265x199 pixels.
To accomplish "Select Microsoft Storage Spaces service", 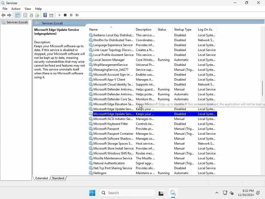I will [153, 144].
